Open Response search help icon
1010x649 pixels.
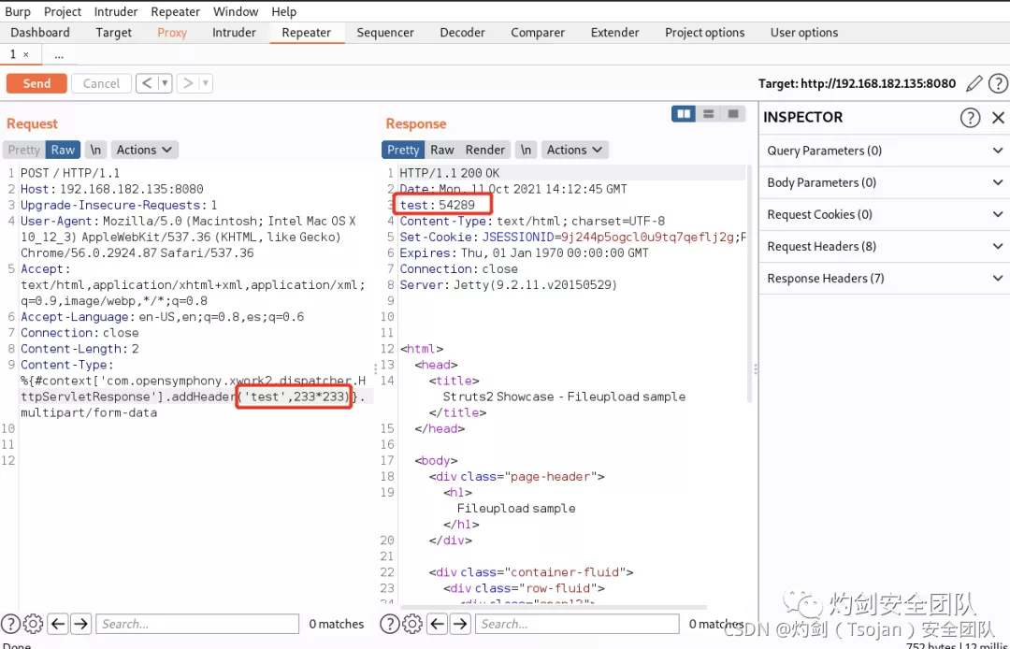click(389, 623)
